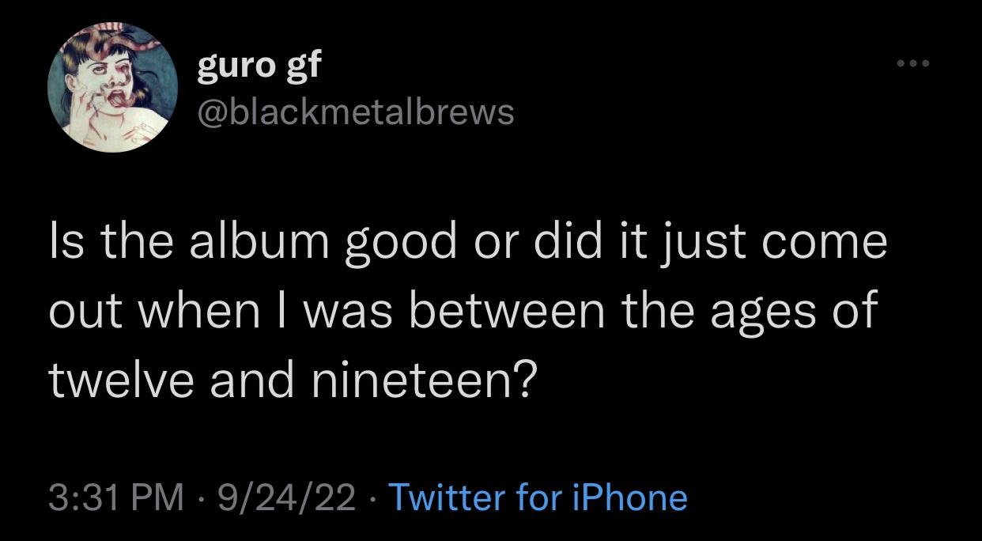Open the guro gf profile avatar
Viewport: 982px width, 541px height.
[x=112, y=87]
